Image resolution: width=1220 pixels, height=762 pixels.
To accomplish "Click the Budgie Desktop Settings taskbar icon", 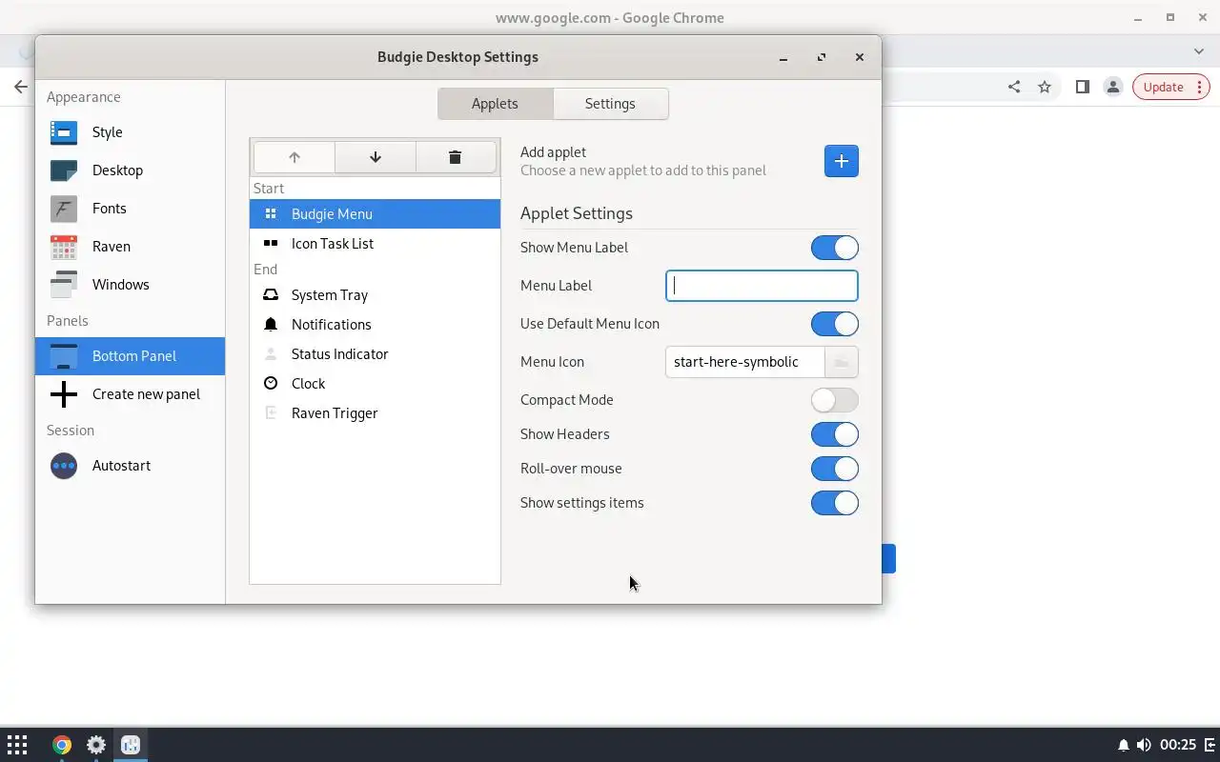I will (132, 745).
